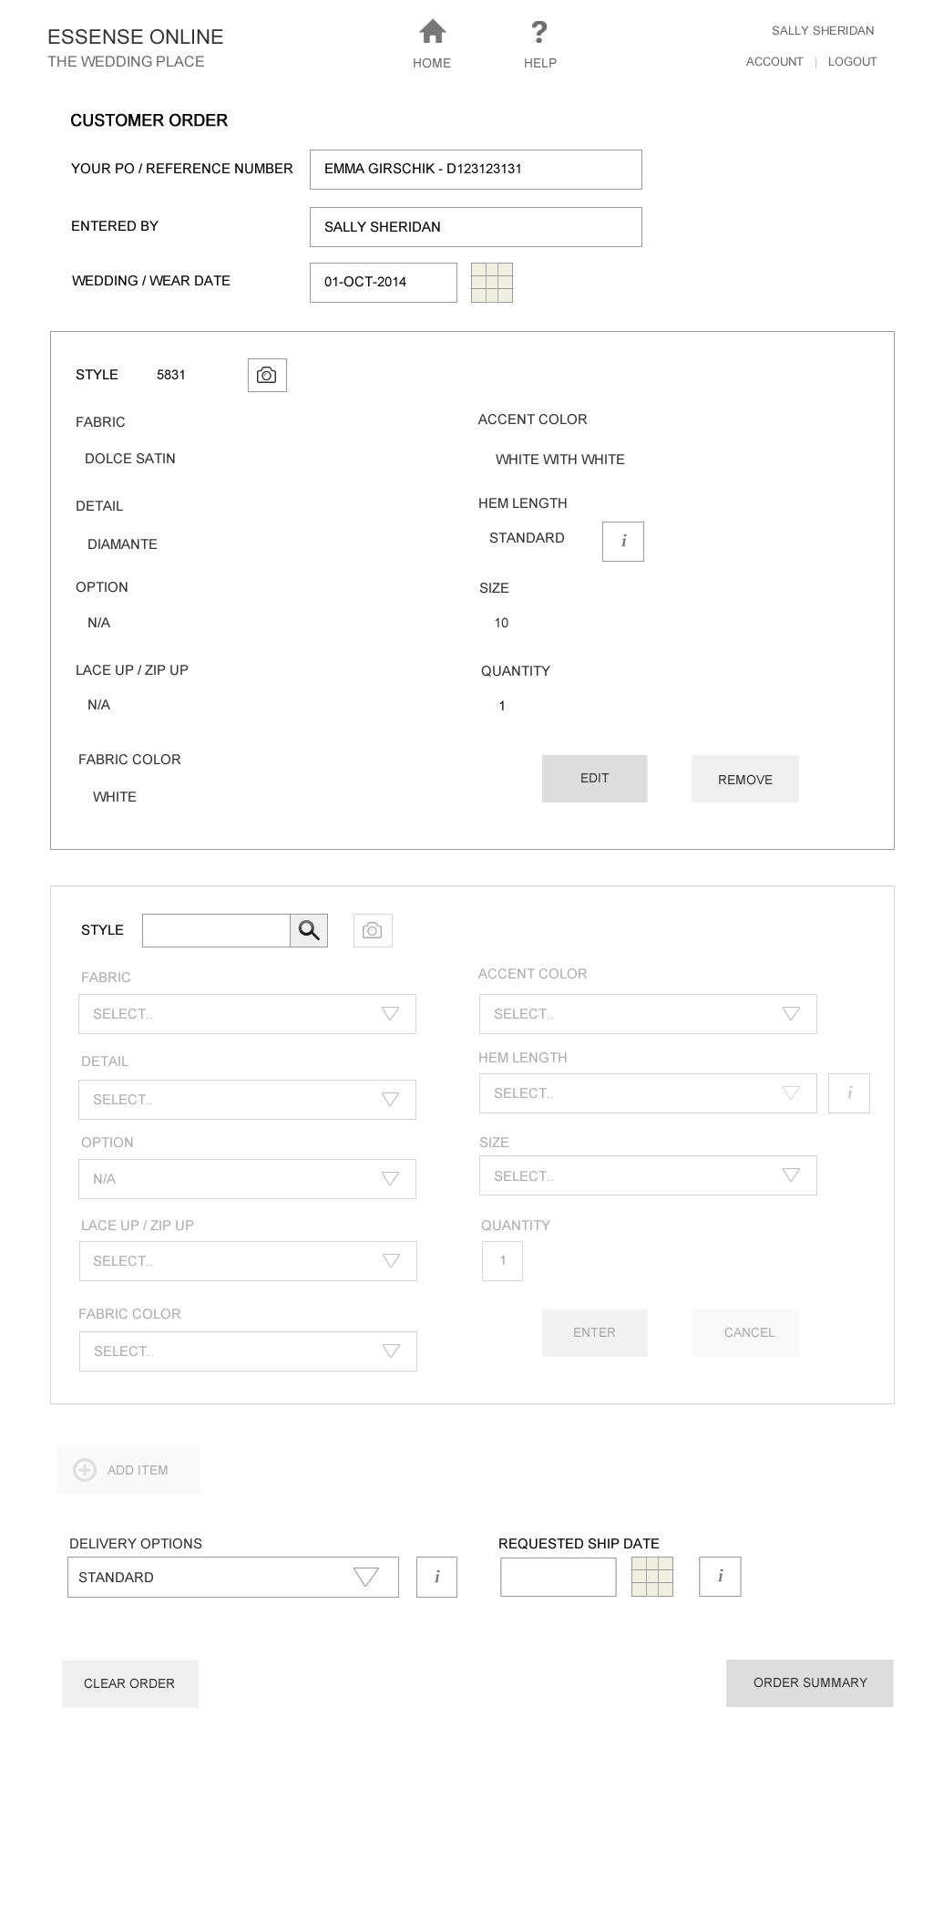Open calendar picker beside Wedding / Wear Date

[x=491, y=283]
